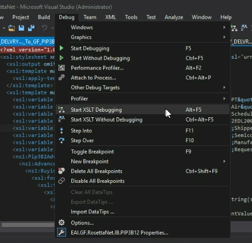Open the Project menu

[21, 17]
